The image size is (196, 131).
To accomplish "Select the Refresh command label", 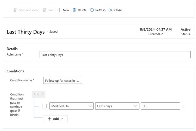I will 100,10.
